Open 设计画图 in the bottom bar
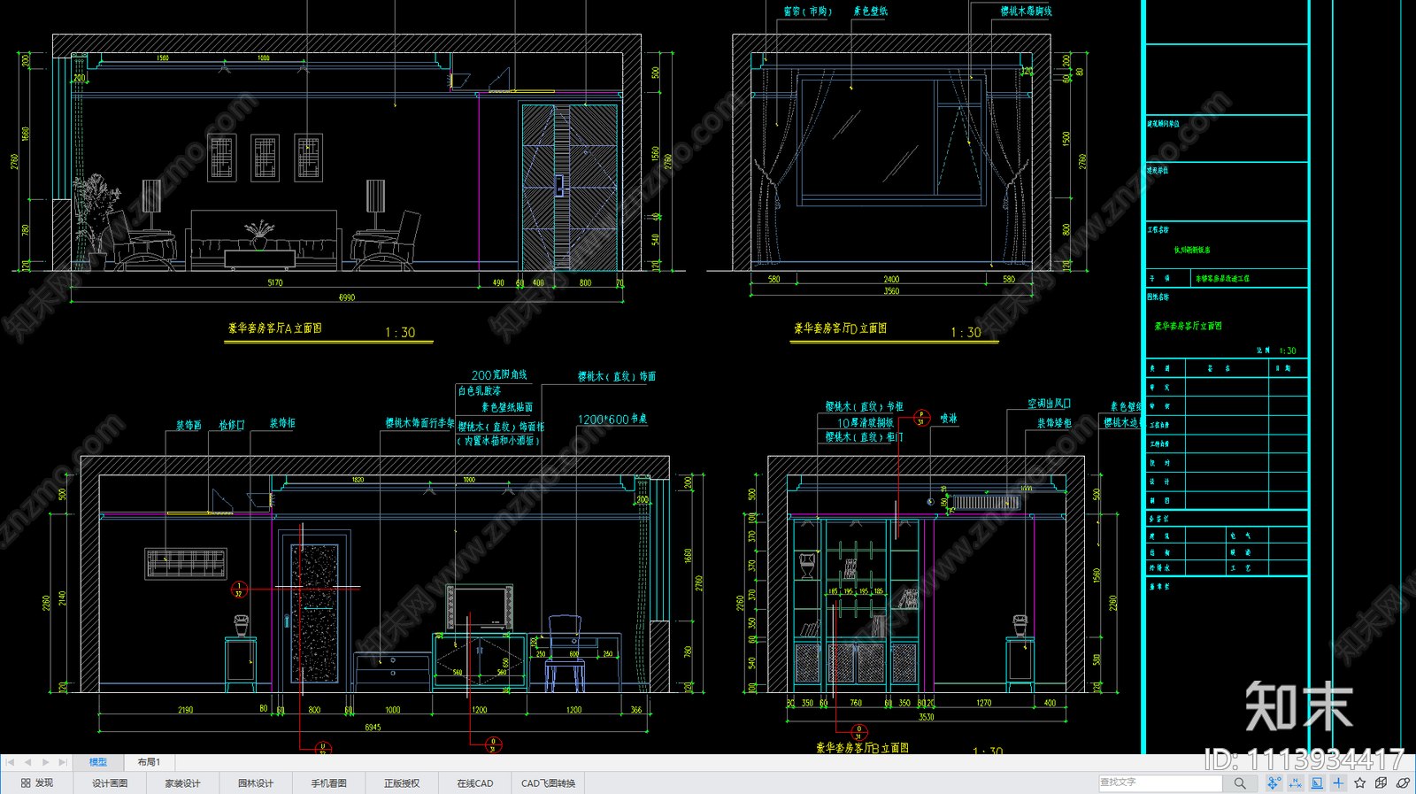The image size is (1416, 794). (x=110, y=783)
